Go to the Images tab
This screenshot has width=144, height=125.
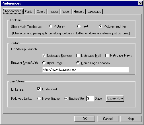coord(54,12)
